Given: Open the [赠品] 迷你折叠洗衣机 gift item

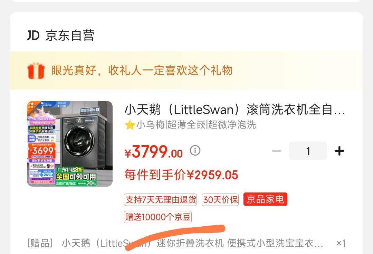Looking at the screenshot, I should coord(175,243).
